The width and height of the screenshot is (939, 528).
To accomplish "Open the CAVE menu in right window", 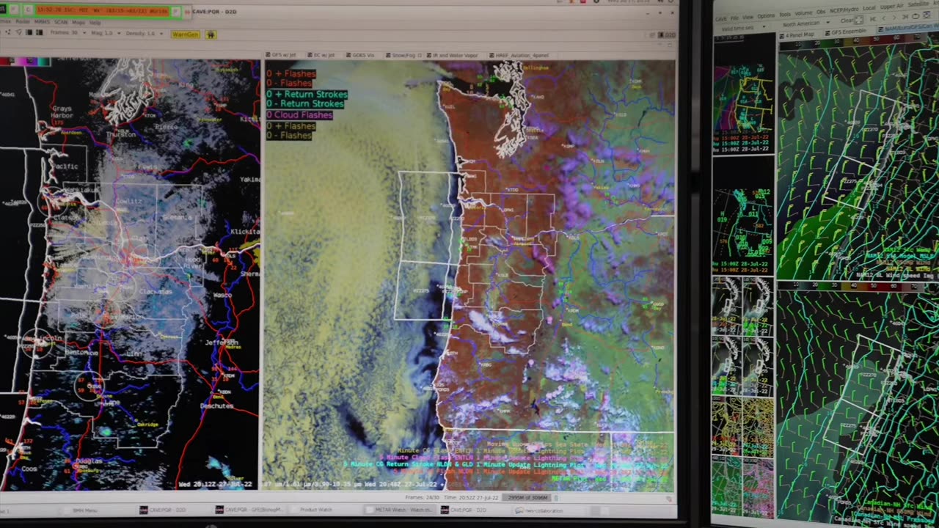I will tap(721, 19).
